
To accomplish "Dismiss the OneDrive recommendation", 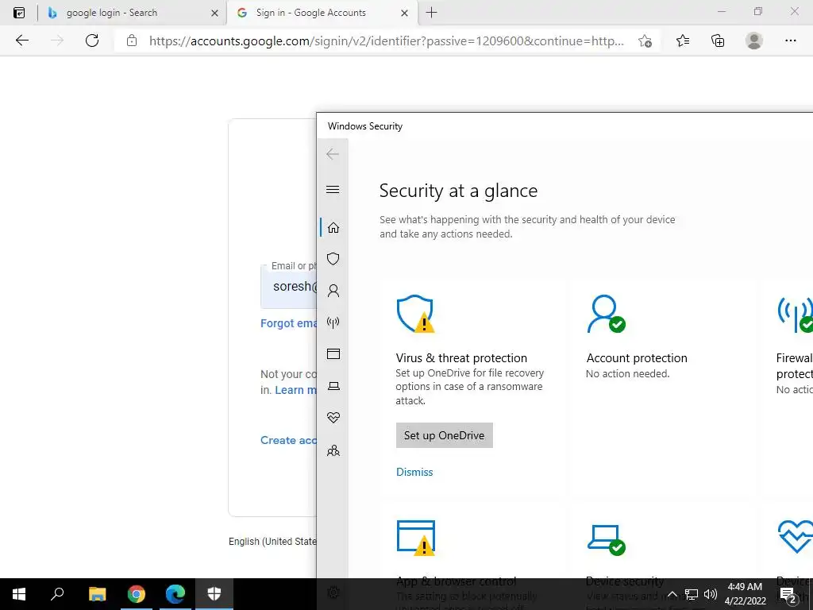I will [414, 472].
